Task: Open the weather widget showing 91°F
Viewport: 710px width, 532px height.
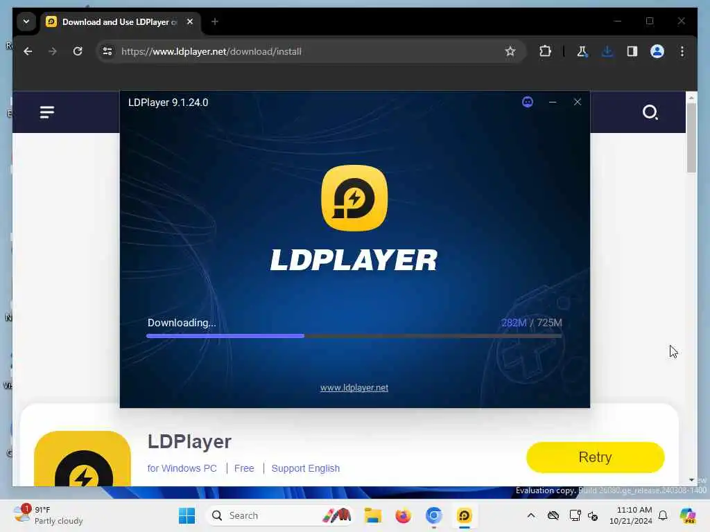Action: click(x=48, y=515)
